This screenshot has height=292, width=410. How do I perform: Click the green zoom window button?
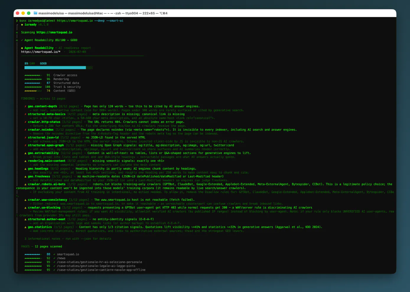(x=29, y=13)
